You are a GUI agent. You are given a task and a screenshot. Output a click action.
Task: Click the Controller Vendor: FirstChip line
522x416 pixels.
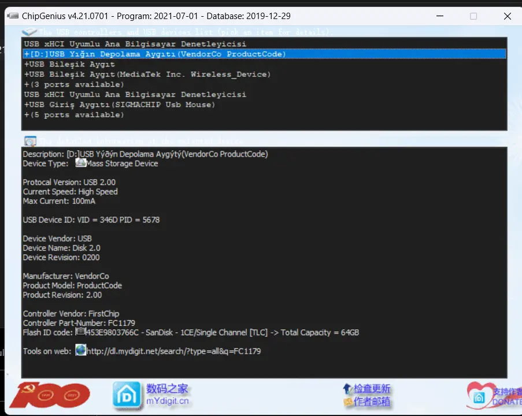point(71,314)
